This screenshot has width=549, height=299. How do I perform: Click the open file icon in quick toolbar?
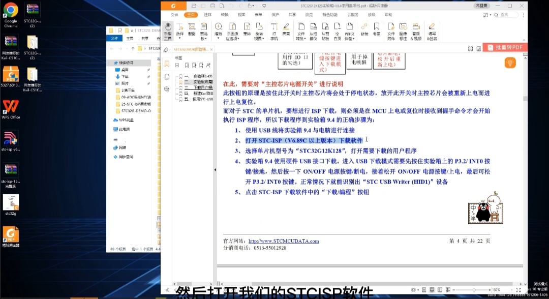click(x=194, y=6)
